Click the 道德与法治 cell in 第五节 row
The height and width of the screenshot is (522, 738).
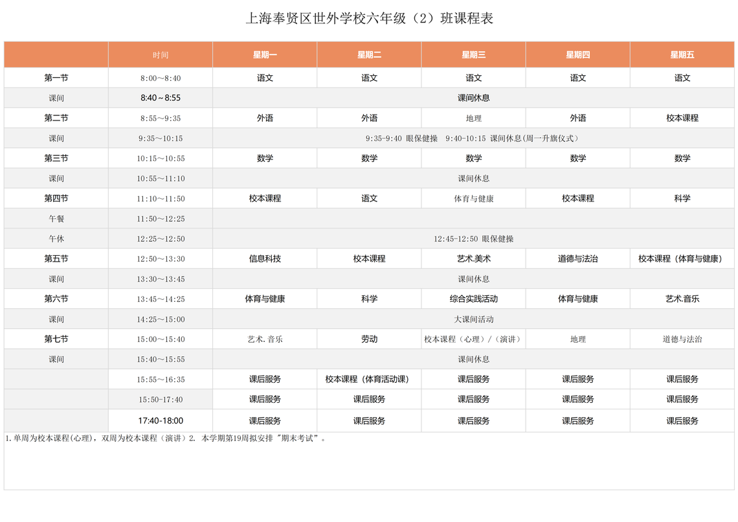[x=577, y=258]
